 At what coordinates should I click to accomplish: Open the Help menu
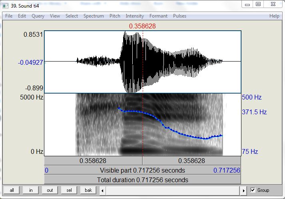[274, 16]
